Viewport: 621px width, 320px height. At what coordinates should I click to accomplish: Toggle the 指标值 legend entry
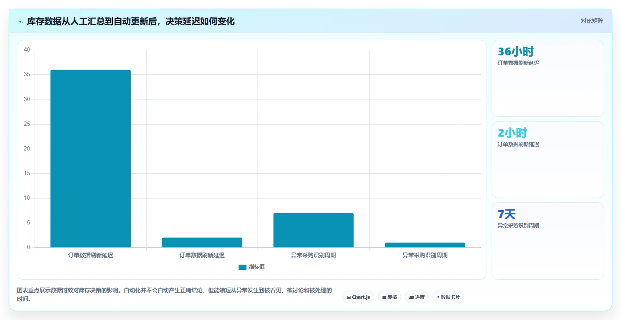[252, 267]
